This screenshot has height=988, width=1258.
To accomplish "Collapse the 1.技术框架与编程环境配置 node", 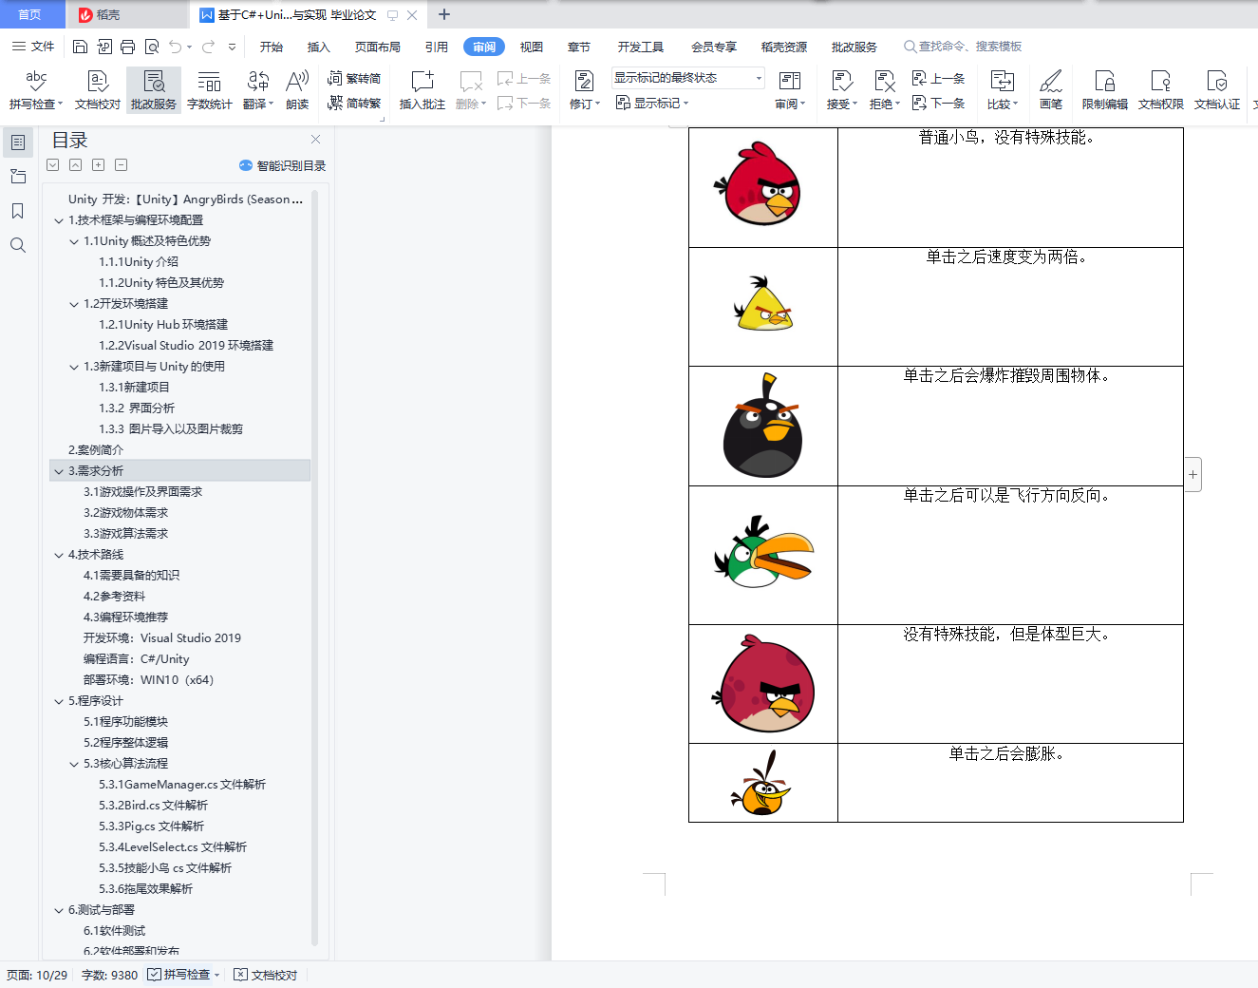I will [x=59, y=220].
